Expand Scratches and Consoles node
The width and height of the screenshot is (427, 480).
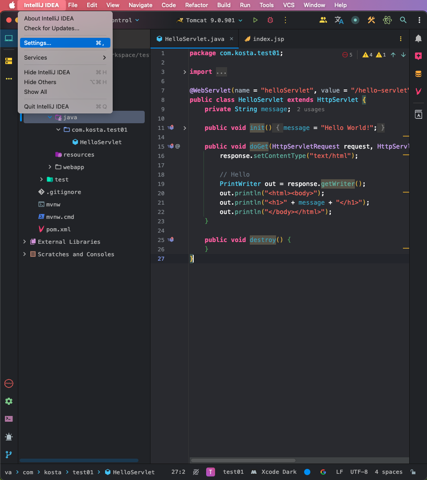(24, 254)
